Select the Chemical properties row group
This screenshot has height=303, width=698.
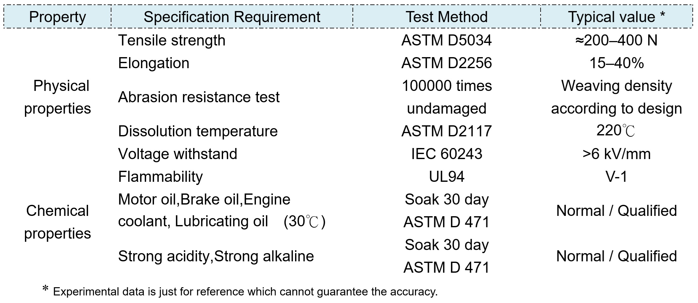point(58,222)
